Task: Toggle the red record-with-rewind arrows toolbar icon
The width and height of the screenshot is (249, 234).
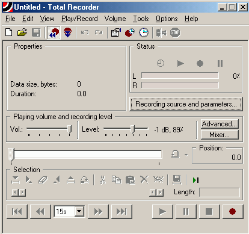Action: (x=54, y=32)
